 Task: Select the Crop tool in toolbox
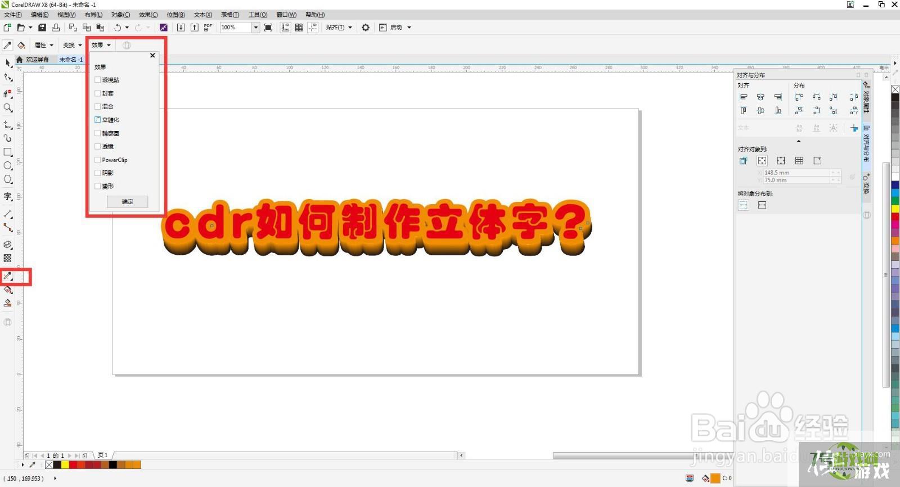click(x=8, y=93)
